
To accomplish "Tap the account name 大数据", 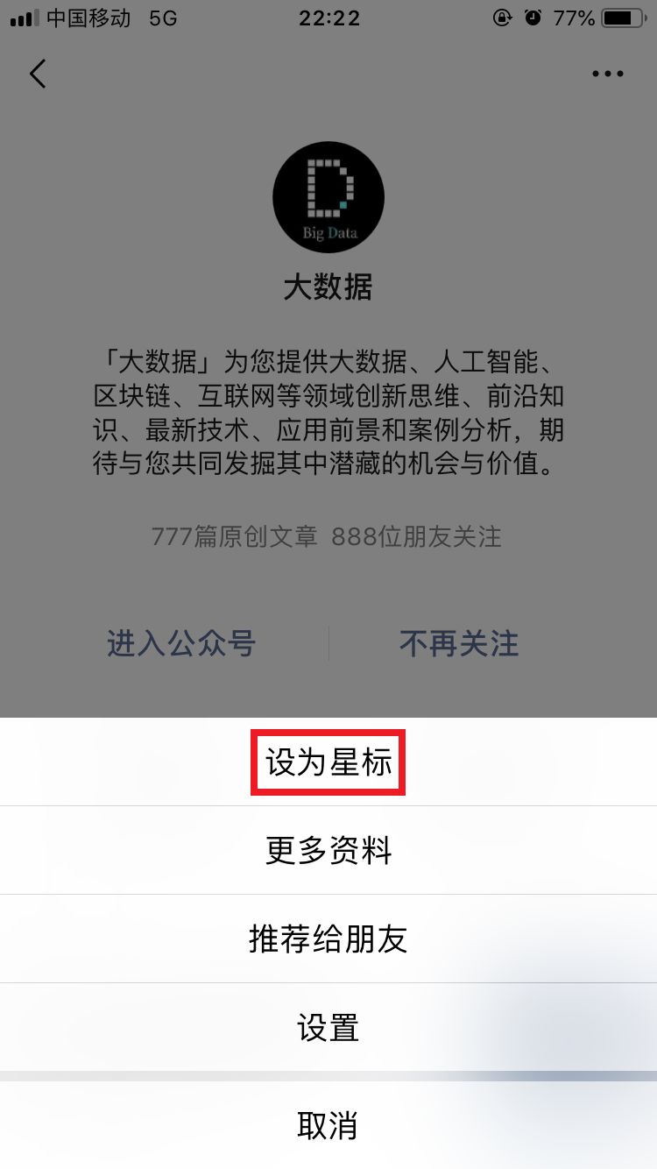I will (328, 287).
